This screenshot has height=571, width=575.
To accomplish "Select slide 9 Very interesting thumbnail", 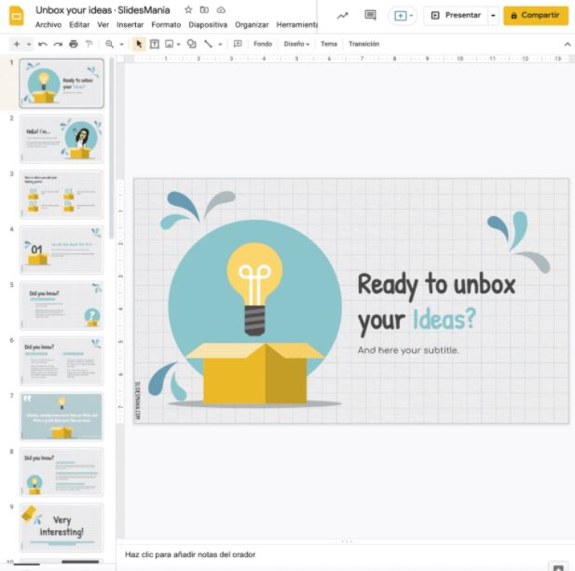I will [x=62, y=528].
